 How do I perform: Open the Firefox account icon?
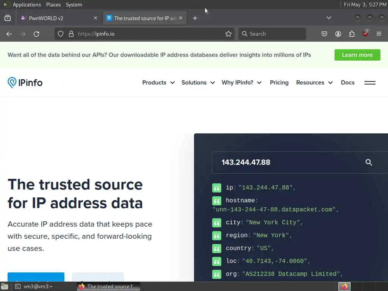tap(338, 34)
